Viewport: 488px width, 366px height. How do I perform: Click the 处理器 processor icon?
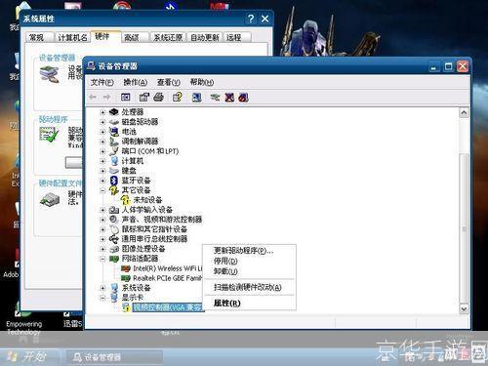tap(114, 112)
